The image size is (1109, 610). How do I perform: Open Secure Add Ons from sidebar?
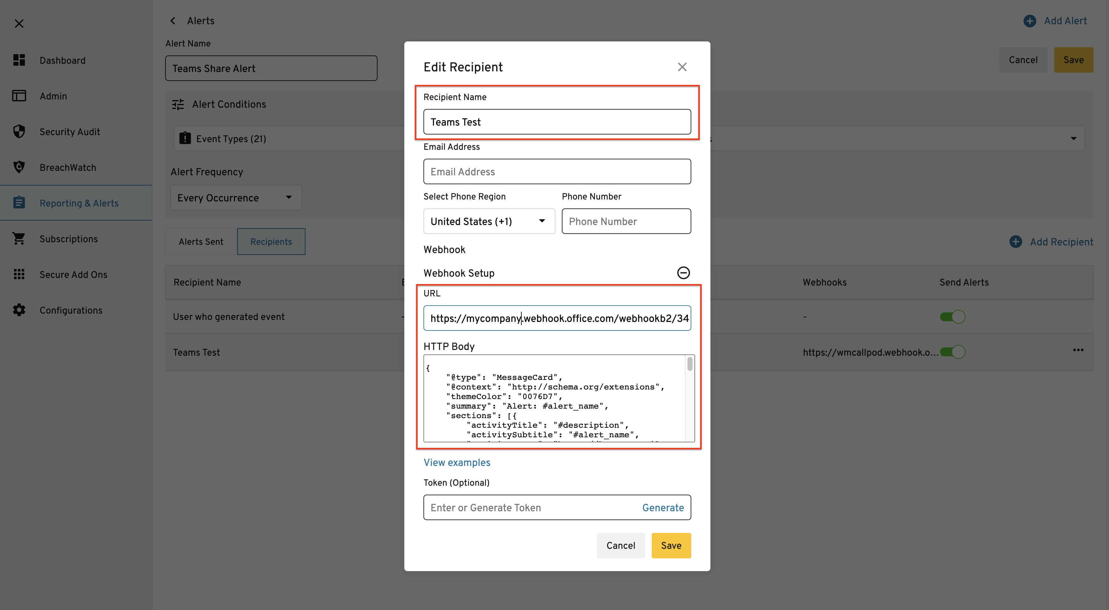(74, 274)
